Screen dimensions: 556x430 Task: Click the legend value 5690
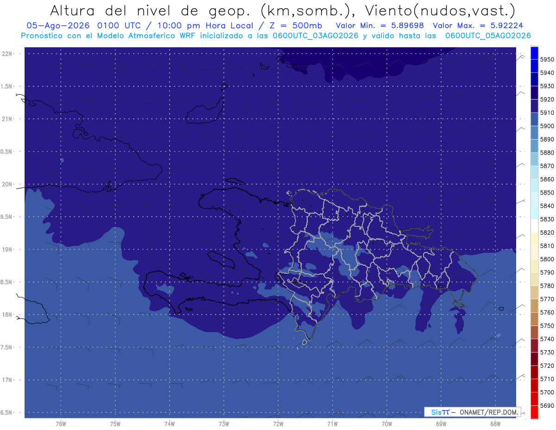coord(547,406)
